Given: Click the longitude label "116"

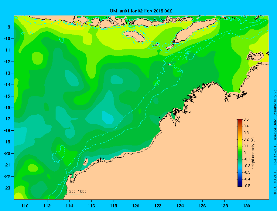Looking at the screenshot, I should (91, 206).
